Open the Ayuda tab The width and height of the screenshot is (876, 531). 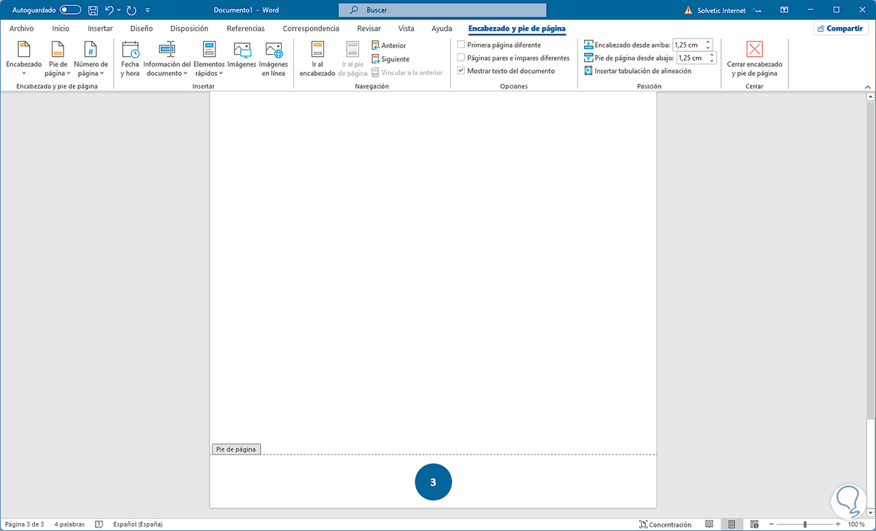[442, 28]
